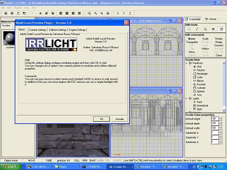Click the Default height input field

(x=215, y=119)
